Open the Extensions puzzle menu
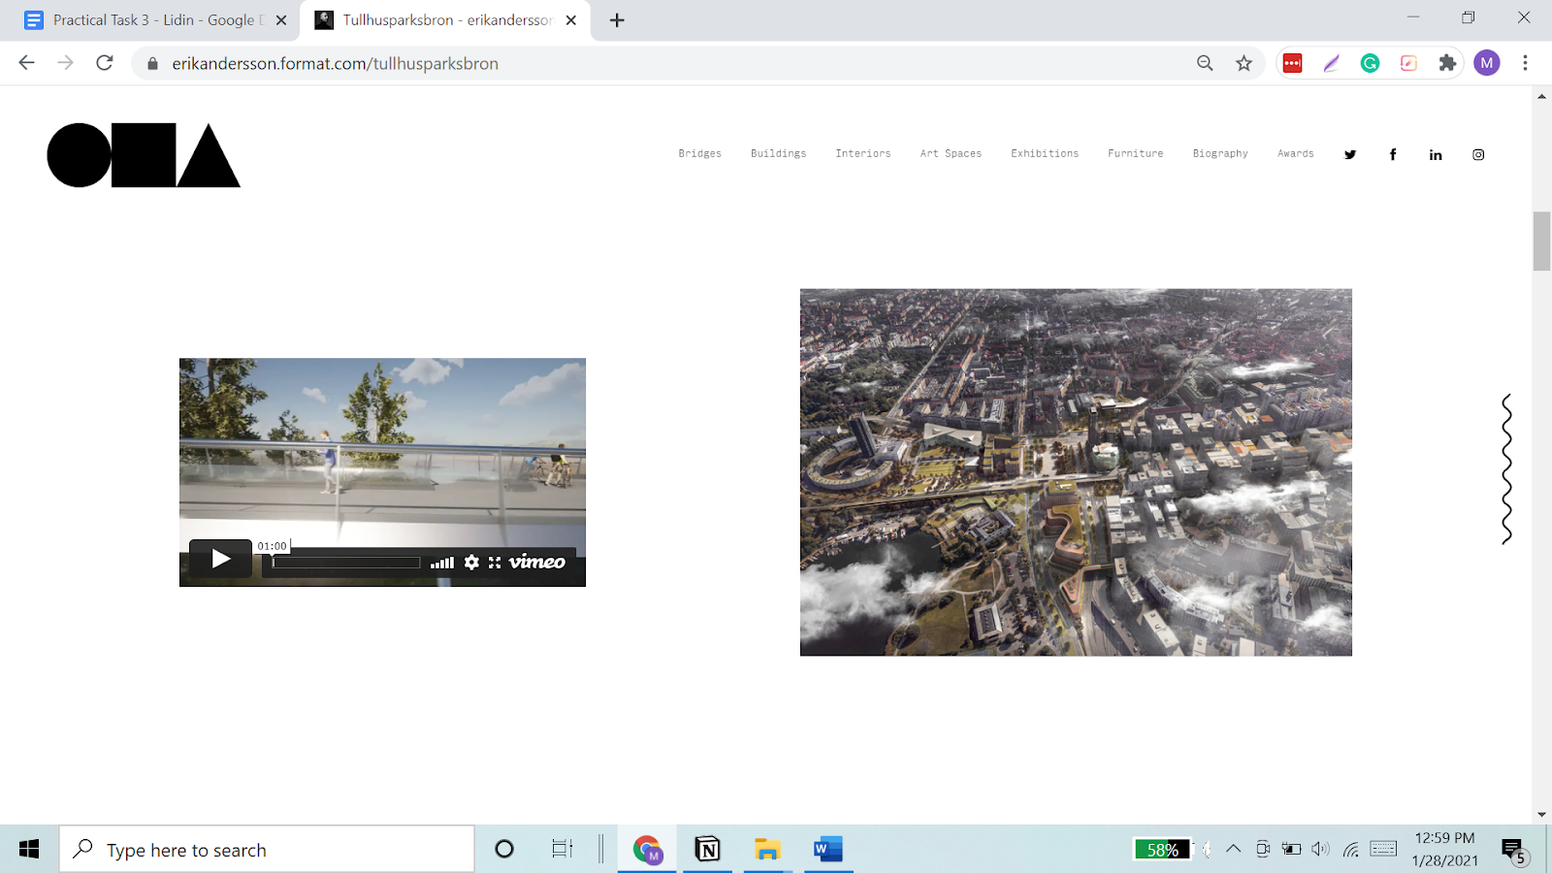1552x873 pixels. [1447, 63]
